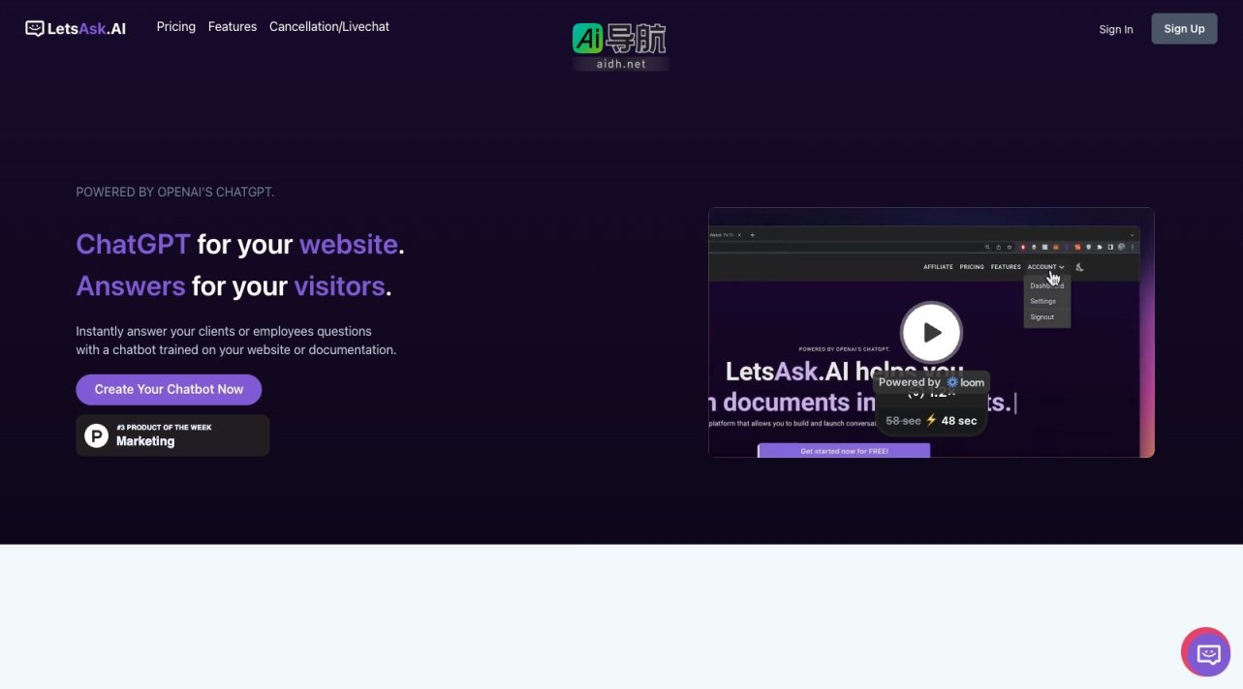
Task: Click the moon icon in the video's navigation bar
Action: tap(1080, 267)
